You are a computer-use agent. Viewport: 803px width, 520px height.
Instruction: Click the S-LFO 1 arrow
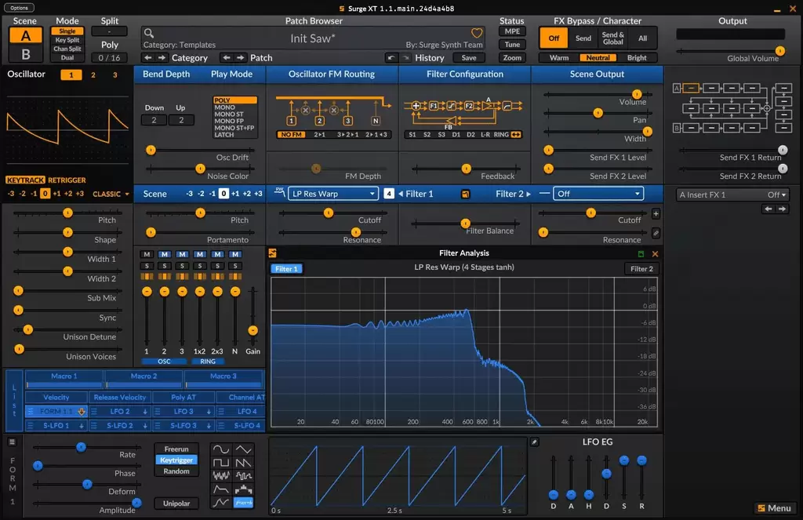pyautogui.click(x=82, y=426)
